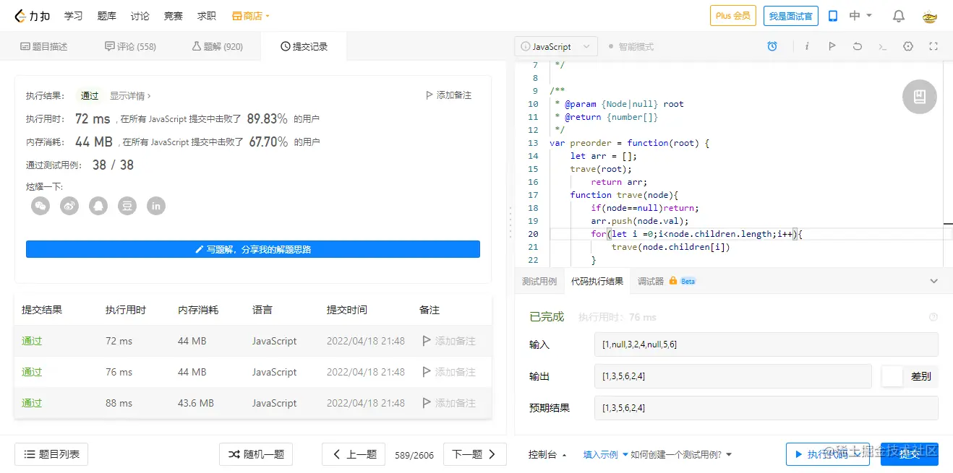Collapse the results panel chevron

pyautogui.click(x=933, y=281)
